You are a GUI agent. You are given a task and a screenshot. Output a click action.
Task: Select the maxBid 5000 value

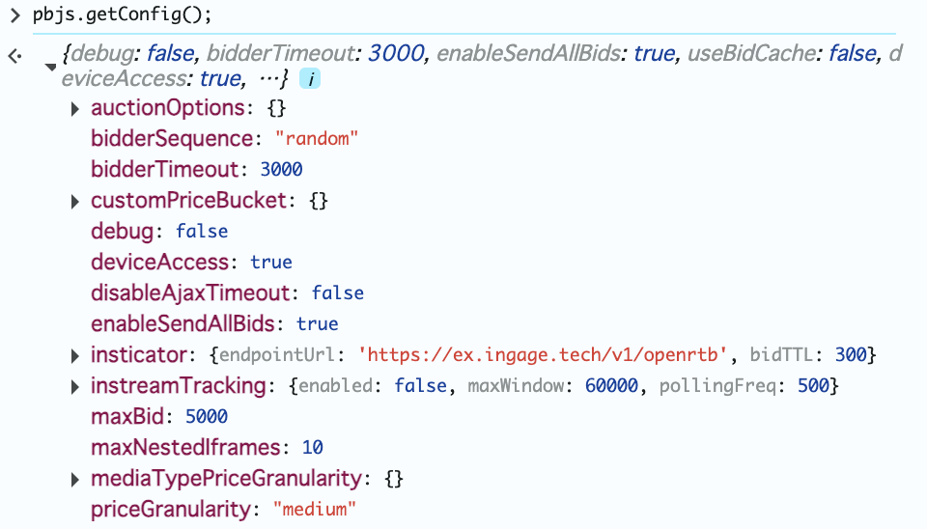click(207, 417)
